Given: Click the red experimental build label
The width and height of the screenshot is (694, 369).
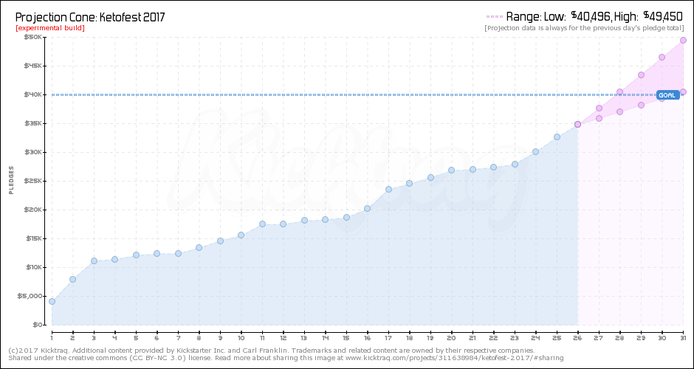Looking at the screenshot, I should [50, 28].
